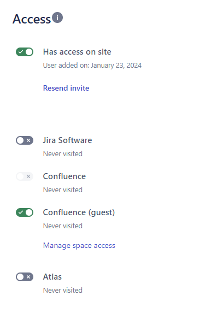This screenshot has width=206, height=314.
Task: Turn off the Confluence (guest) toggle
Action: [x=25, y=212]
